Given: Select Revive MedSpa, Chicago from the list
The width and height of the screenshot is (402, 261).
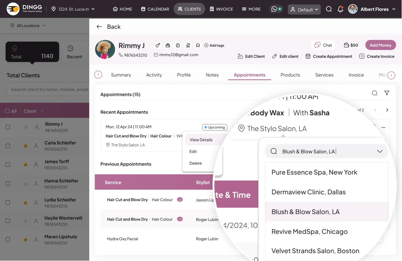Looking at the screenshot, I should 327,232.
